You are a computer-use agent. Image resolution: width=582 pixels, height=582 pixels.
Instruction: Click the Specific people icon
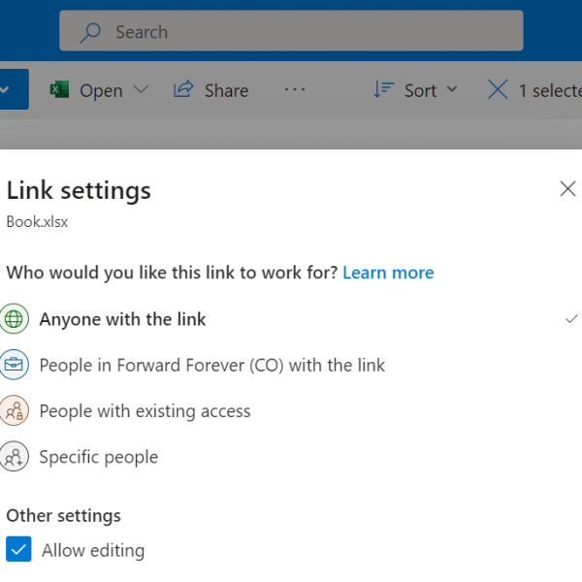coord(14,457)
